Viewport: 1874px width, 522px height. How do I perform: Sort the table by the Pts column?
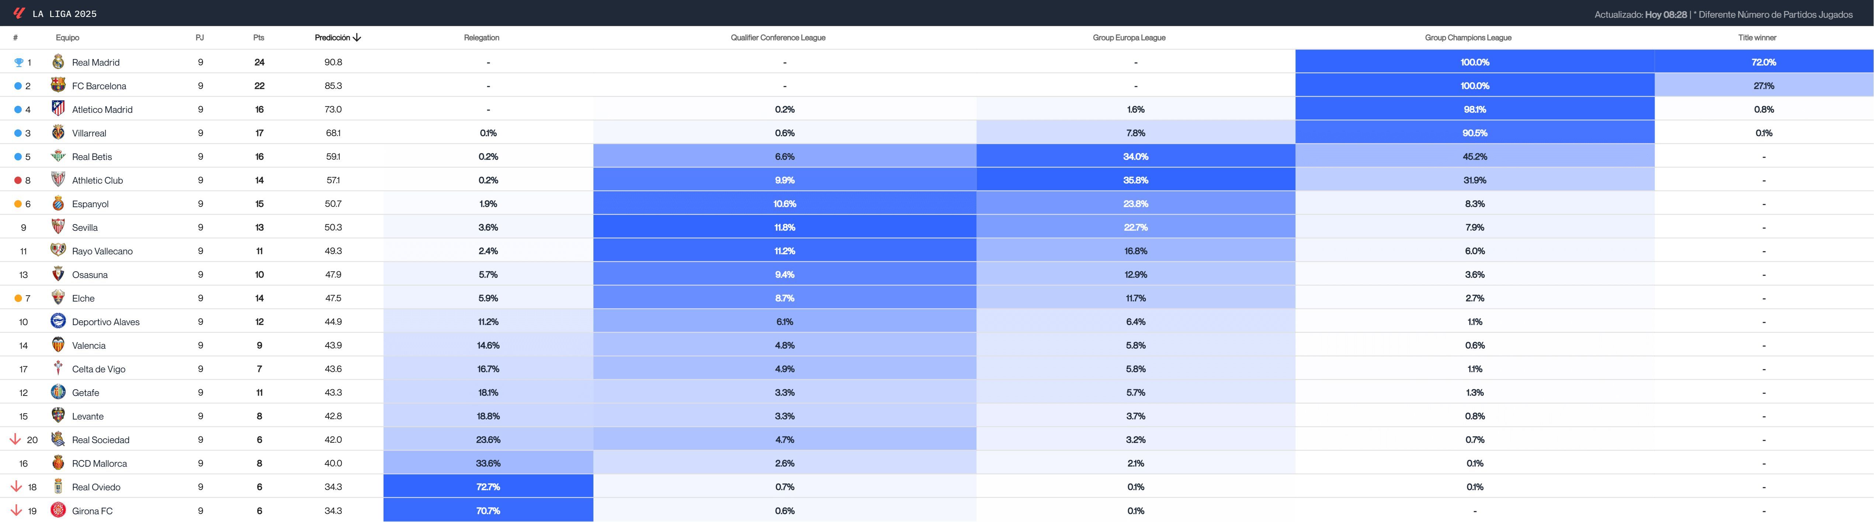click(258, 37)
